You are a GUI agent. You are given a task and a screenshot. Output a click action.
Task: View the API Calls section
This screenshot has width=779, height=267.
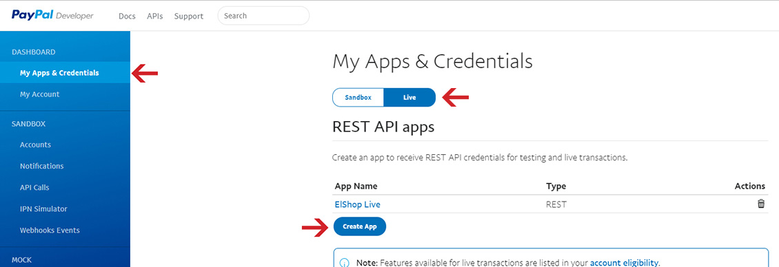tap(65, 188)
